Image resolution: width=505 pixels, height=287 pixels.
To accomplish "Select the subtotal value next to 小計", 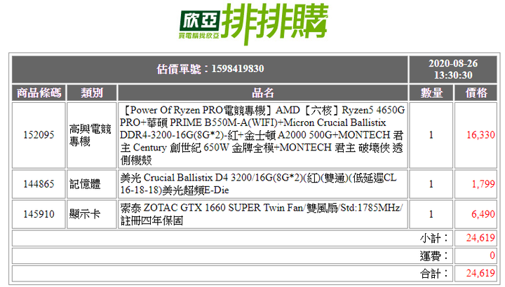I will pos(480,238).
